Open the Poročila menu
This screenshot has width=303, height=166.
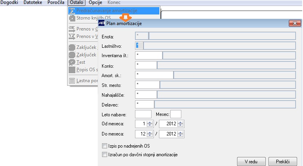click(x=56, y=2)
